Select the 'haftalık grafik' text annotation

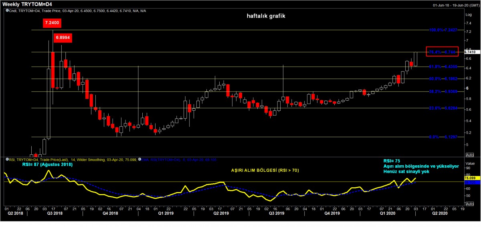pos(266,16)
